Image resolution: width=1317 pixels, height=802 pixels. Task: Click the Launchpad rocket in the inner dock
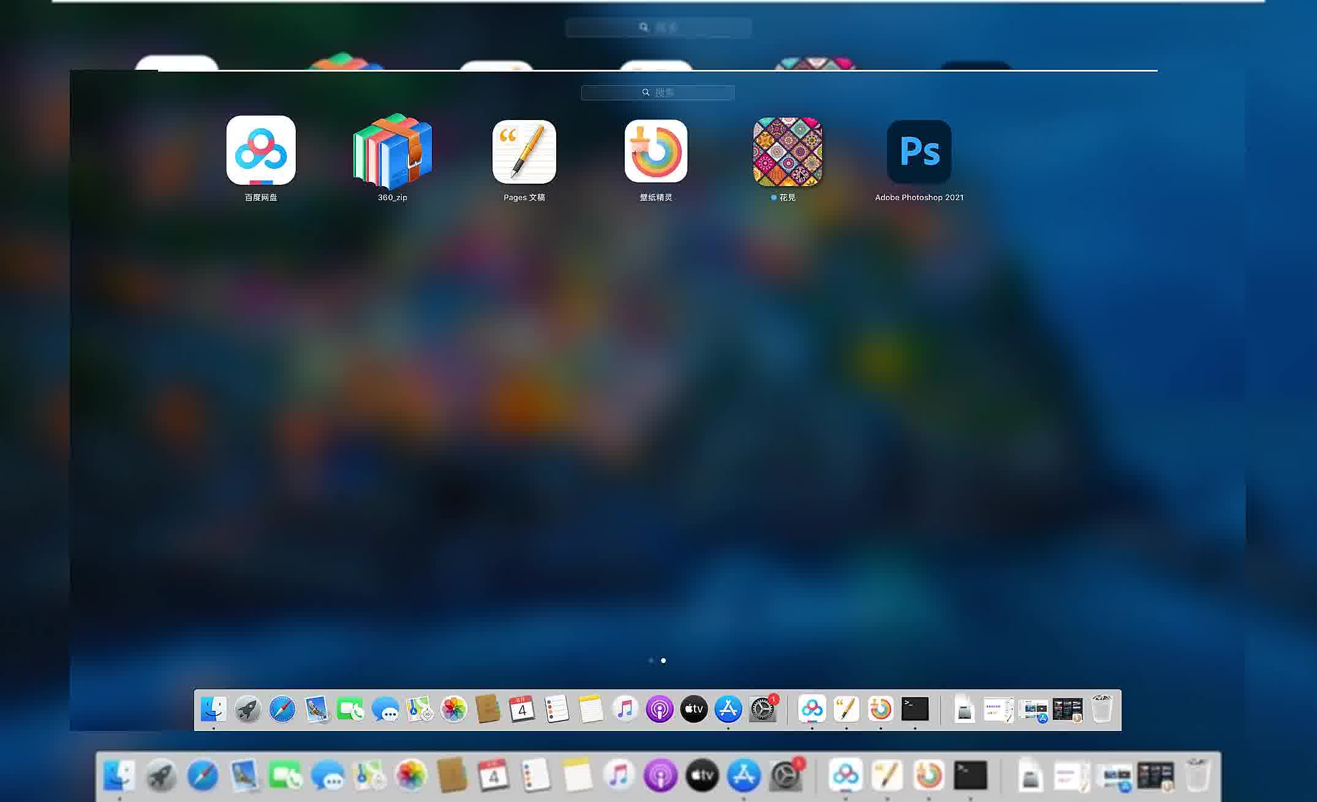(x=248, y=709)
